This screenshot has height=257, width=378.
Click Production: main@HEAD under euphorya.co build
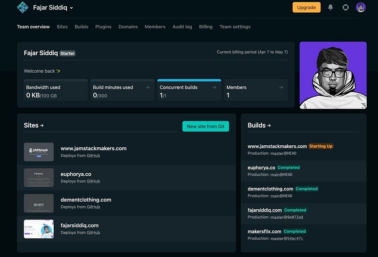tap(270, 174)
